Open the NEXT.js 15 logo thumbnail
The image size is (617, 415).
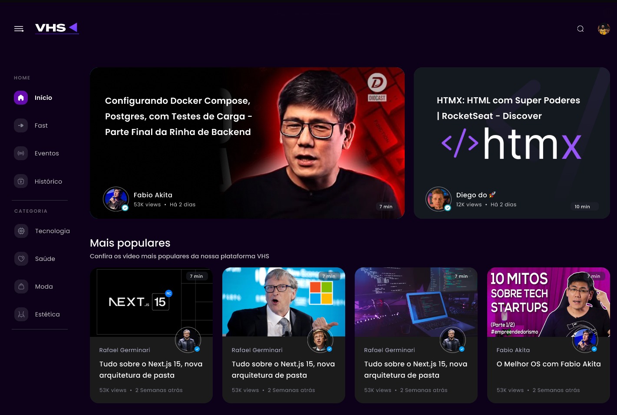151,302
